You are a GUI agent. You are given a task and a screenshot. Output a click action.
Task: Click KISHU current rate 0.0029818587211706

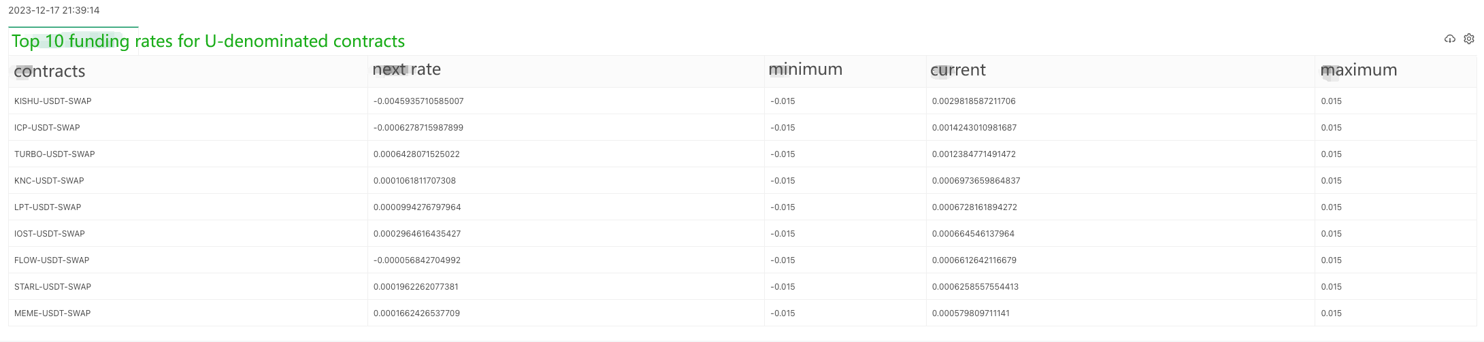[974, 101]
